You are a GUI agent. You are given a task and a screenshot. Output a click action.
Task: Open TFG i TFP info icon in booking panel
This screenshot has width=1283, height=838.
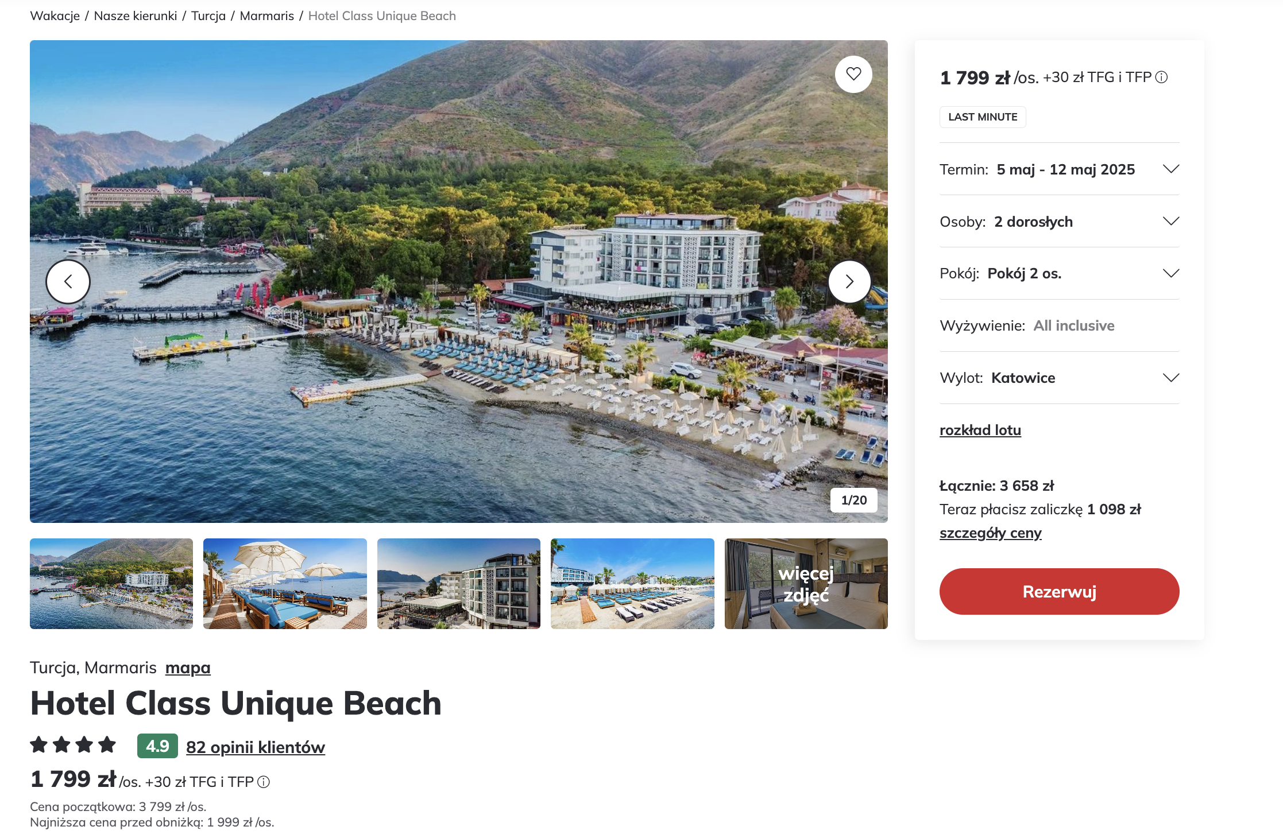pyautogui.click(x=1161, y=77)
